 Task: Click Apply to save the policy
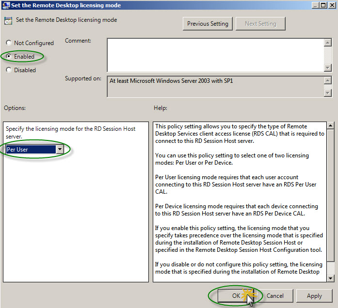(314, 296)
